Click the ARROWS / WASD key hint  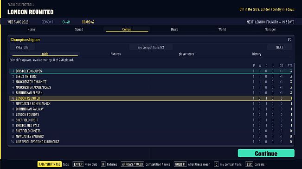pyautogui.click(x=133, y=164)
